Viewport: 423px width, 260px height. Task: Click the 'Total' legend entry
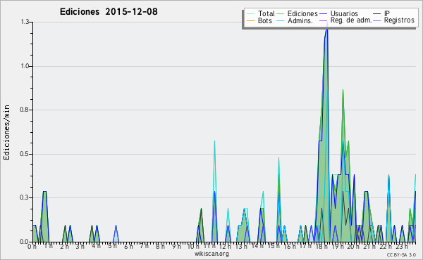coord(266,13)
